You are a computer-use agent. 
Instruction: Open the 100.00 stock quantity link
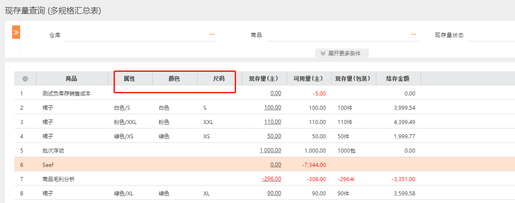(272, 108)
